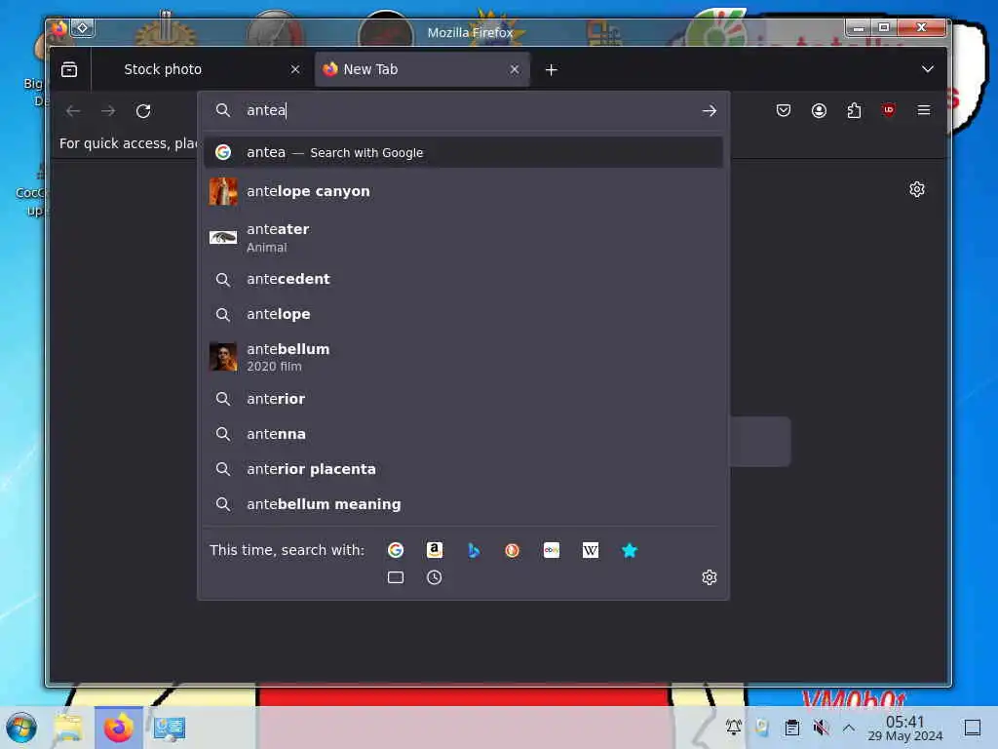
Task: Select the New Tab tab
Action: click(x=422, y=69)
